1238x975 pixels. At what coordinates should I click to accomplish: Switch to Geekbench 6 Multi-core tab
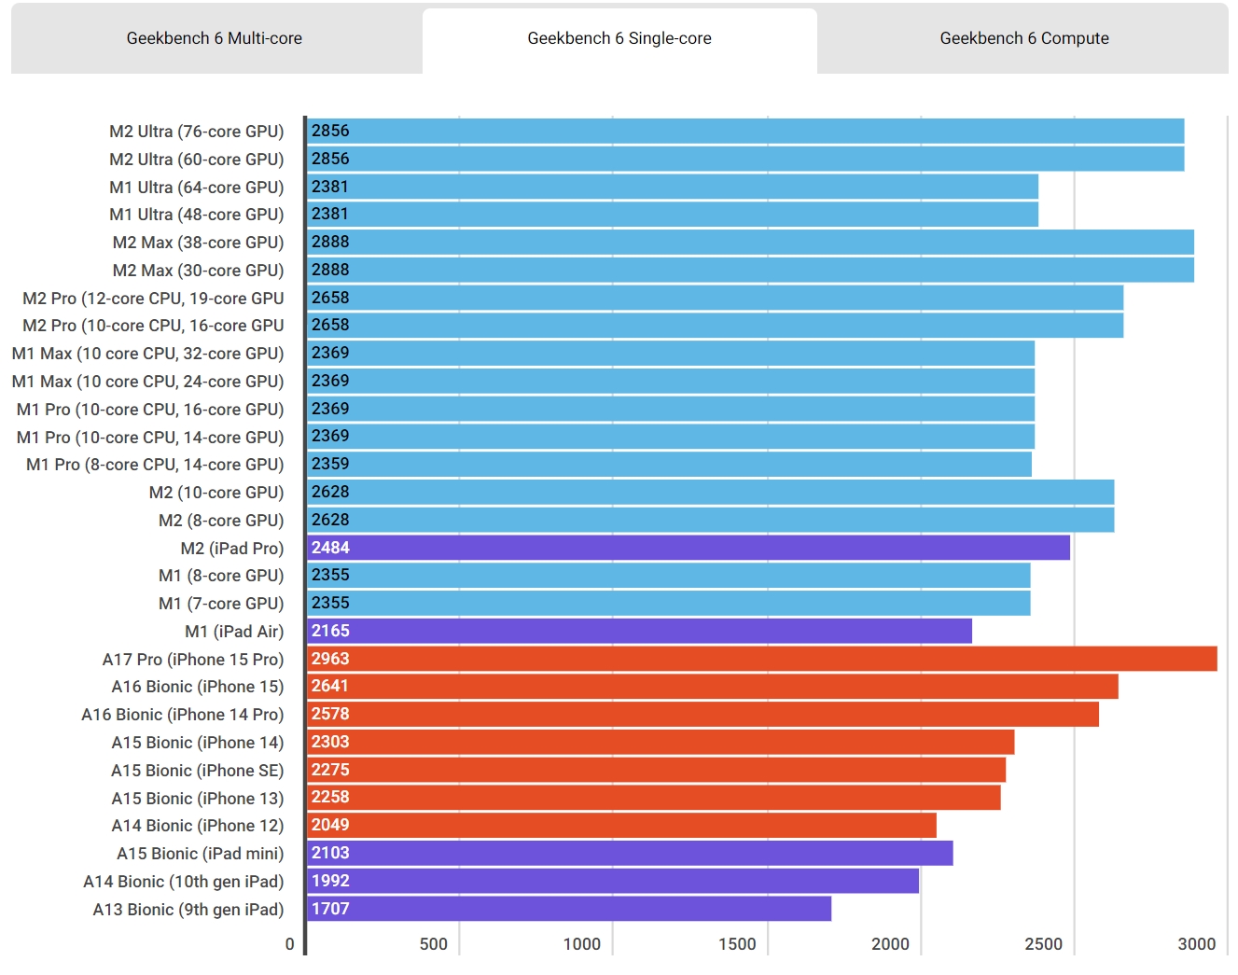(x=215, y=38)
